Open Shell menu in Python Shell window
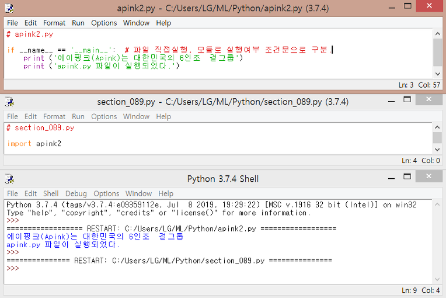This screenshot has height=298, width=446. tap(51, 193)
